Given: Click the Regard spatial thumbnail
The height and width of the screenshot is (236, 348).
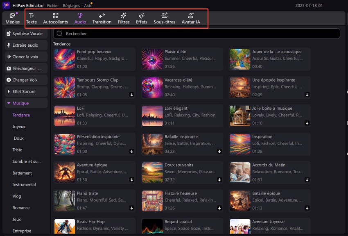Looking at the screenshot, I should 152,227.
